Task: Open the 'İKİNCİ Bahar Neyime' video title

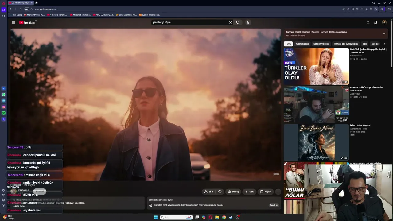Action: tap(360, 126)
